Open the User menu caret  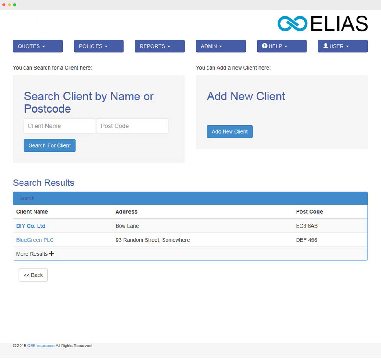(347, 46)
